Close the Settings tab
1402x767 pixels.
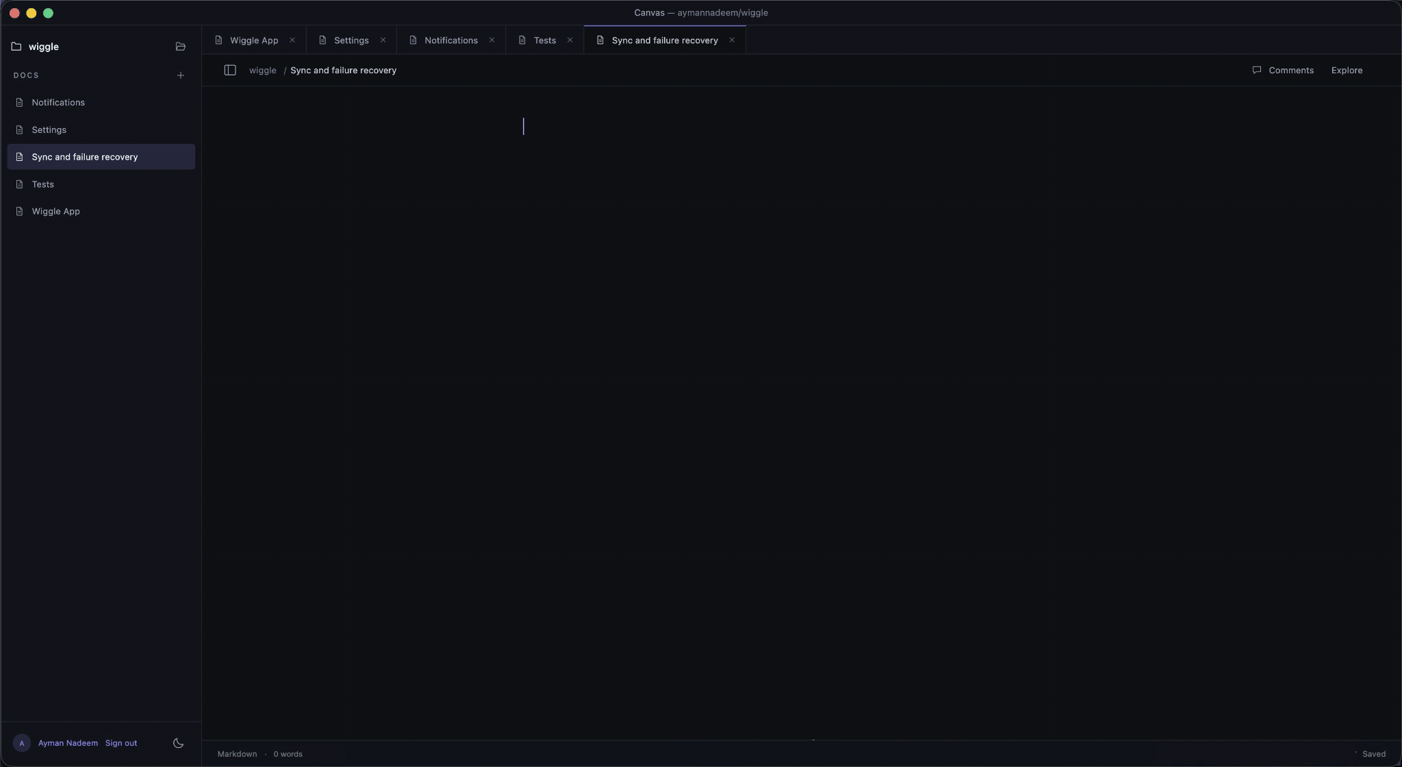tap(383, 40)
